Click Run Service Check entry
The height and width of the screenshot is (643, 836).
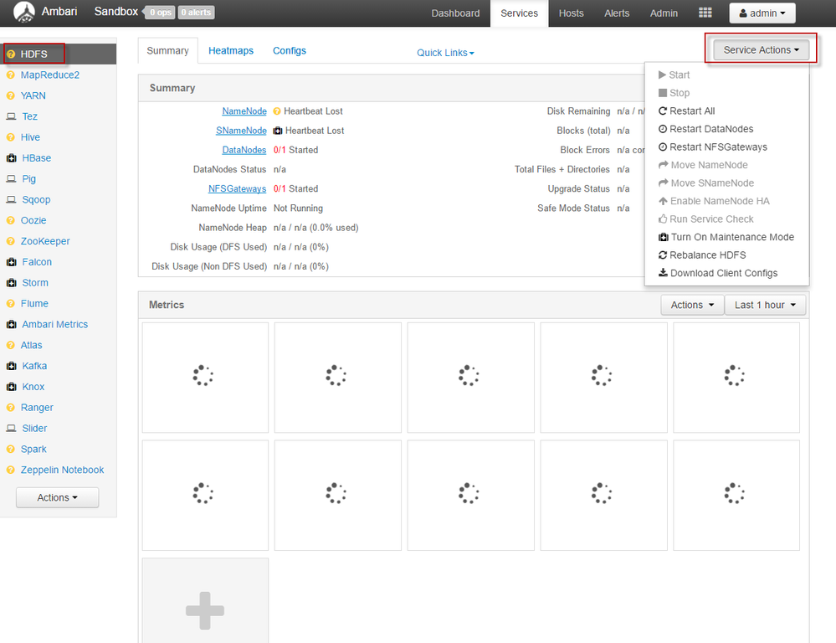pyautogui.click(x=706, y=219)
